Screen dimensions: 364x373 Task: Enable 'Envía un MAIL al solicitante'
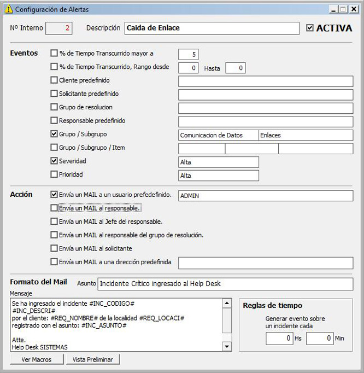pos(54,248)
